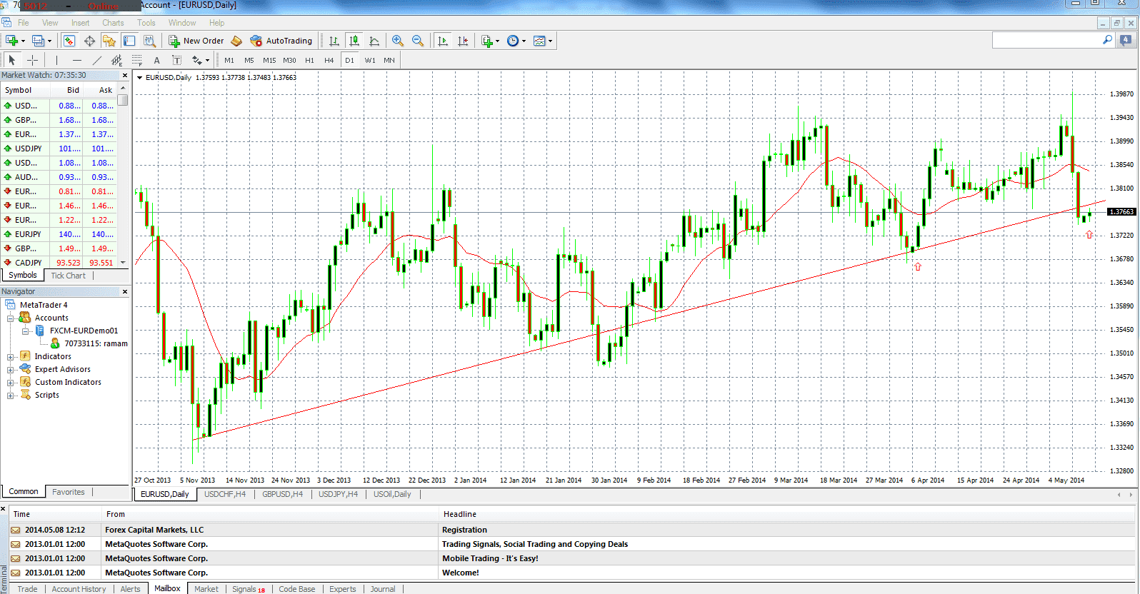Switch chart to candlestick display
The image size is (1140, 594).
click(354, 41)
